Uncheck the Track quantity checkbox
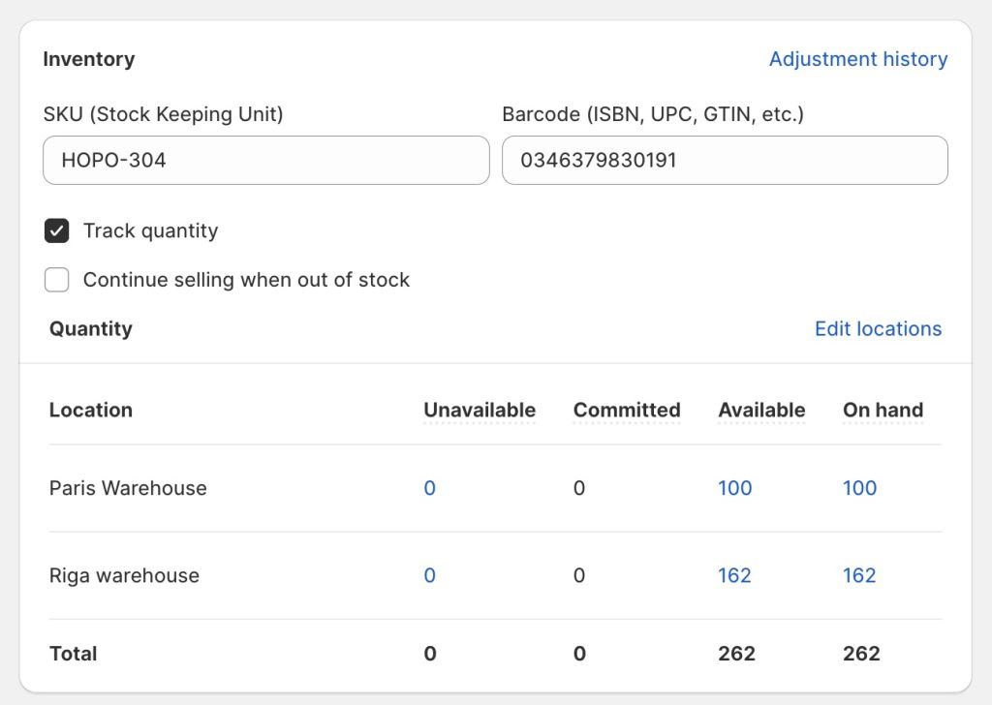Image resolution: width=992 pixels, height=705 pixels. pyautogui.click(x=57, y=231)
